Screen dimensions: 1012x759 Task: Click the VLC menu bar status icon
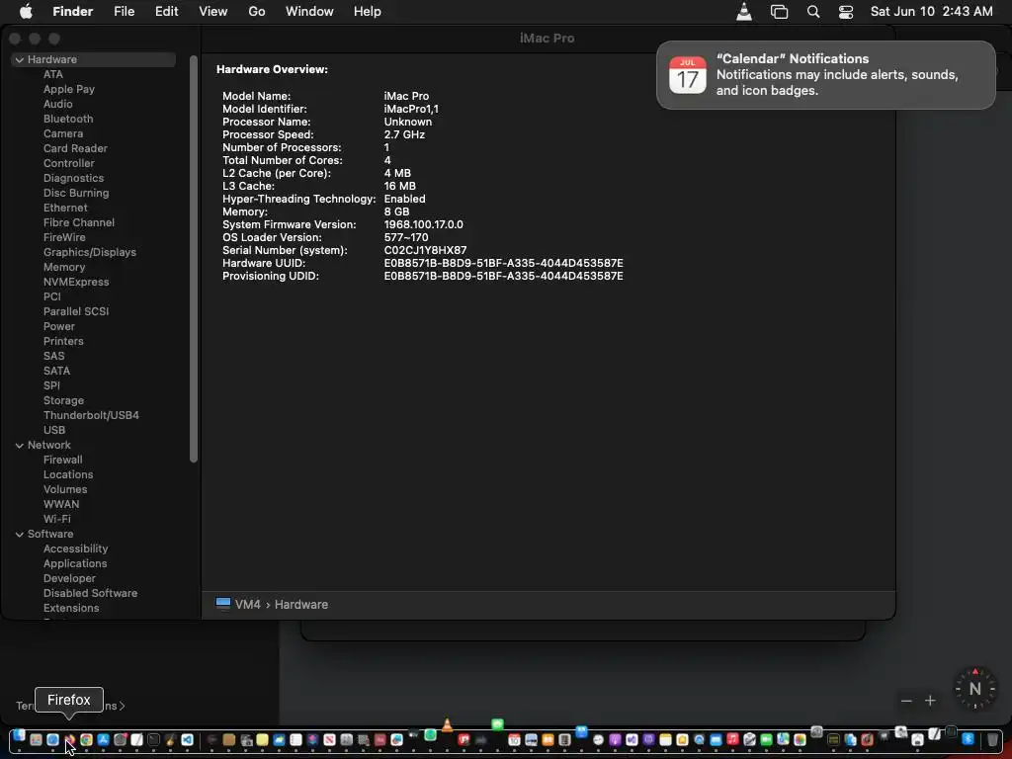click(x=744, y=11)
